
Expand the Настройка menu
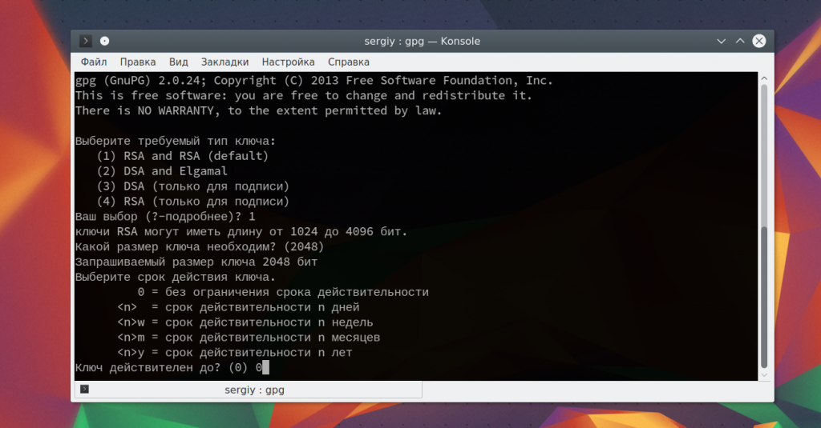[289, 62]
